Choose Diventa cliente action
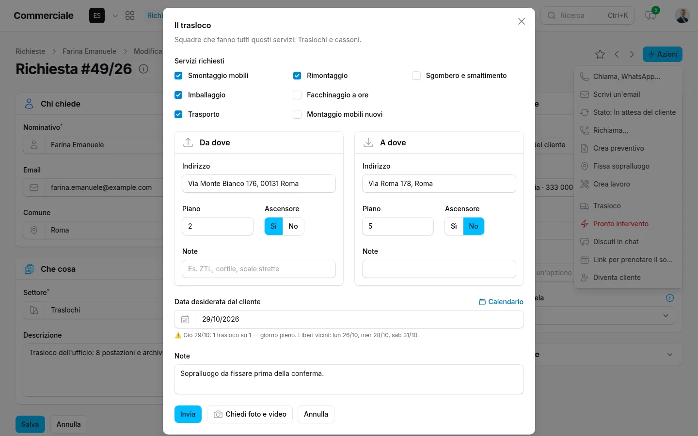The height and width of the screenshot is (436, 698). (x=628, y=278)
